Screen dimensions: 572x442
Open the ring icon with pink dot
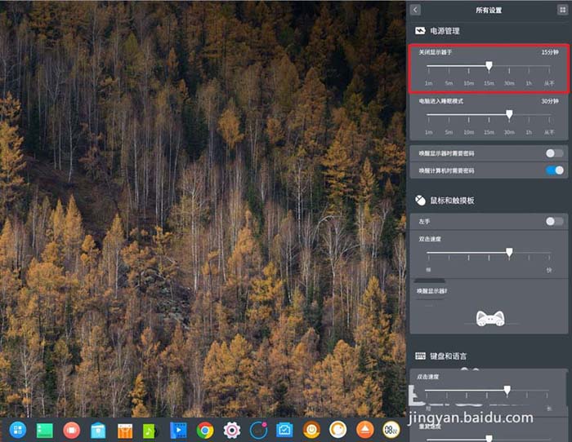pos(258,431)
